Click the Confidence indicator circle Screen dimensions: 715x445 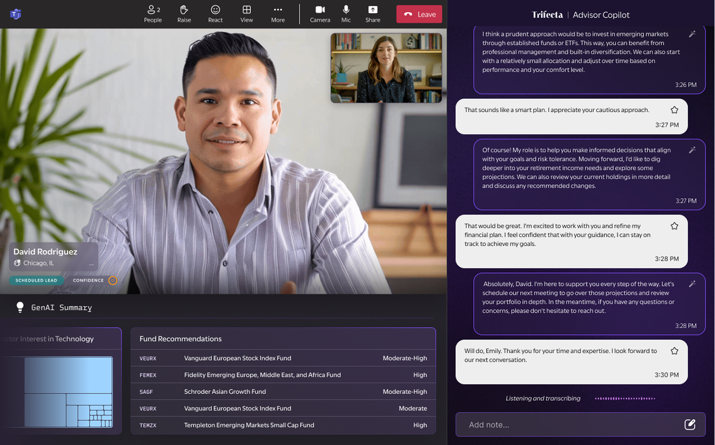click(x=113, y=281)
